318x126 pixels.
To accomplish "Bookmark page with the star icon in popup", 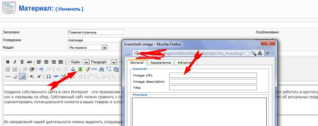I will pos(248,53).
